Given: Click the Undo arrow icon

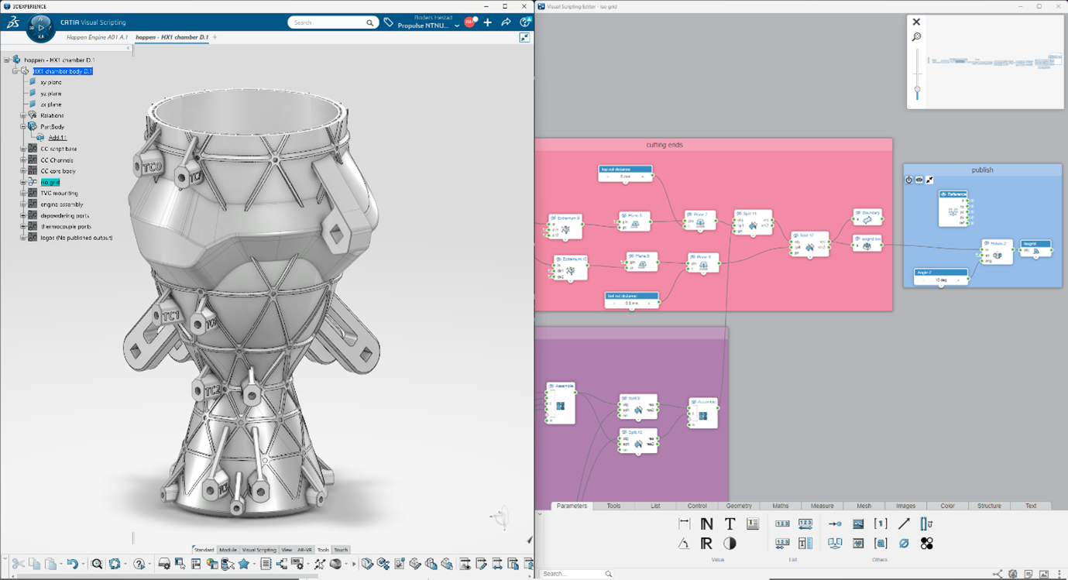Looking at the screenshot, I should (x=72, y=564).
